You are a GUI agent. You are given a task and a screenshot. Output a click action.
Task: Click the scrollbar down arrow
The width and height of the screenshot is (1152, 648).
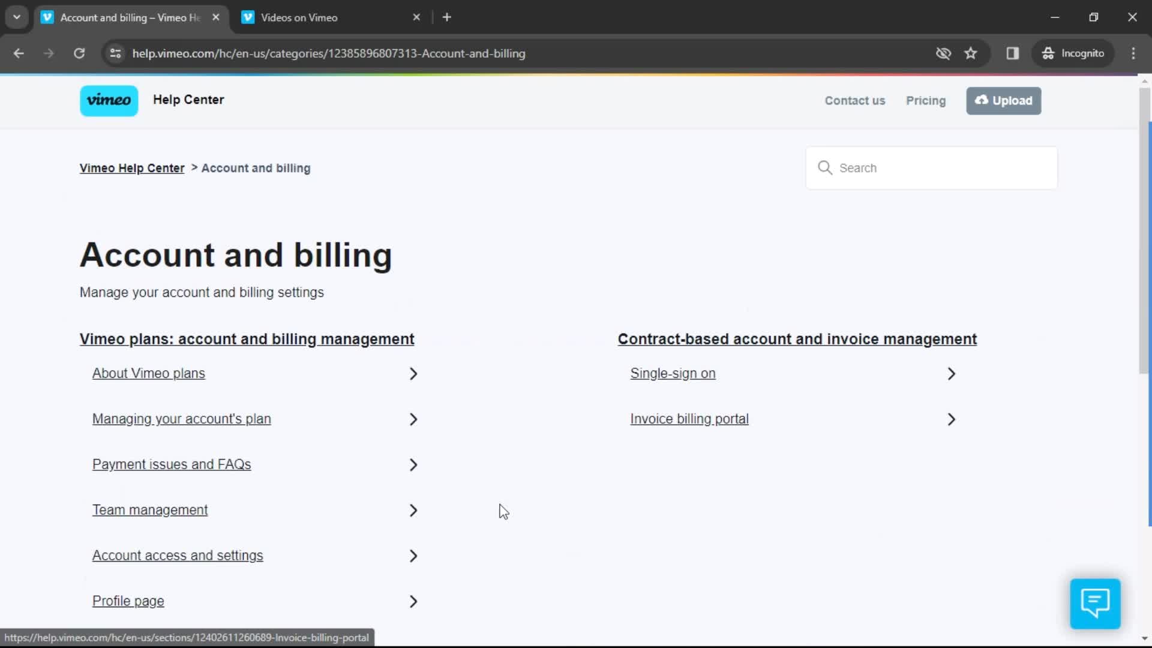[1145, 638]
